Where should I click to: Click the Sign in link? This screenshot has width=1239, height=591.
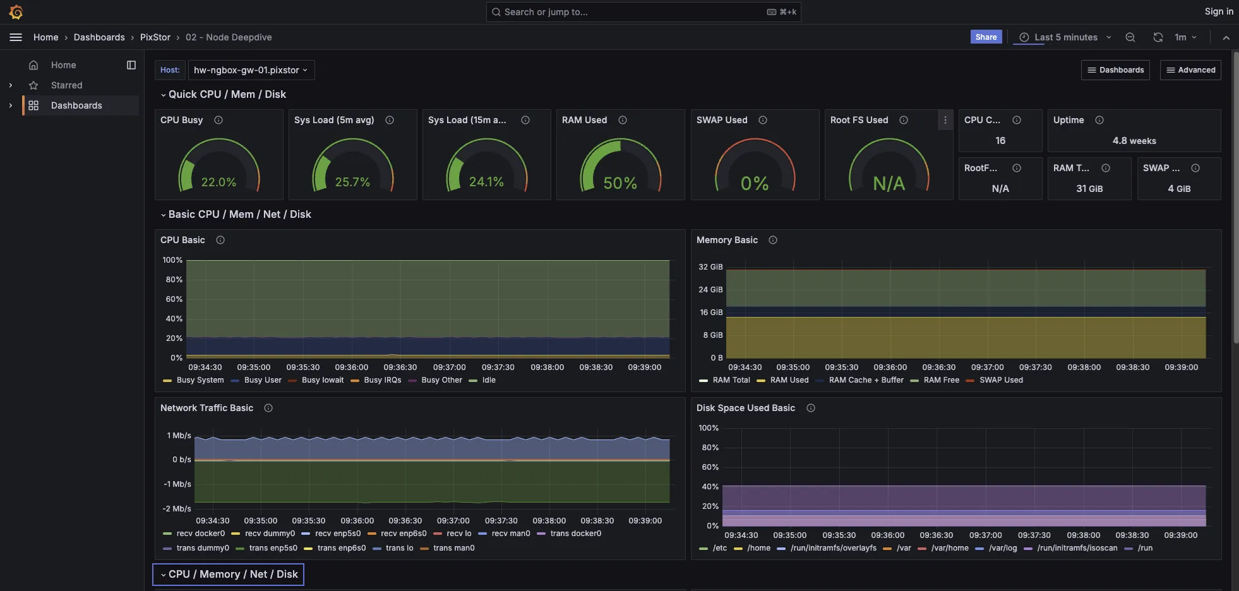1218,11
